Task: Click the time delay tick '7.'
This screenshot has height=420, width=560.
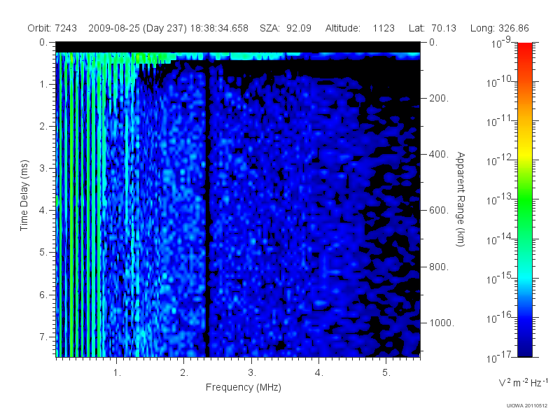Action: coord(43,337)
